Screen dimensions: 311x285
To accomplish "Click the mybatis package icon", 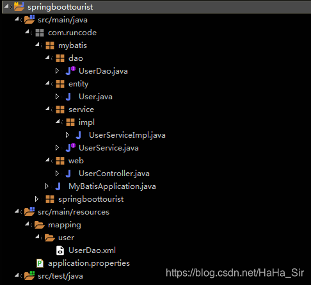I will click(x=50, y=45).
